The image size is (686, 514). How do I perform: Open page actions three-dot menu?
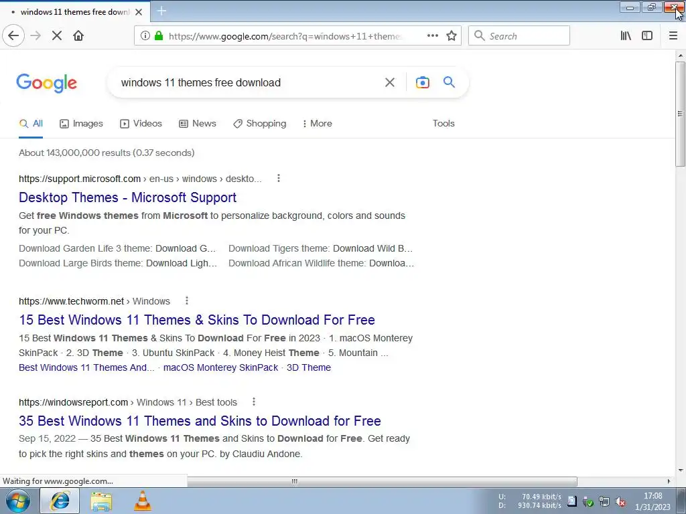pos(433,36)
